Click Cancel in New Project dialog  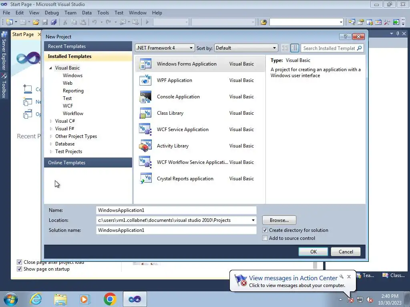pyautogui.click(x=346, y=252)
